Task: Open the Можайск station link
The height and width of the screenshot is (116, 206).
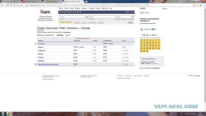Action: (41, 61)
